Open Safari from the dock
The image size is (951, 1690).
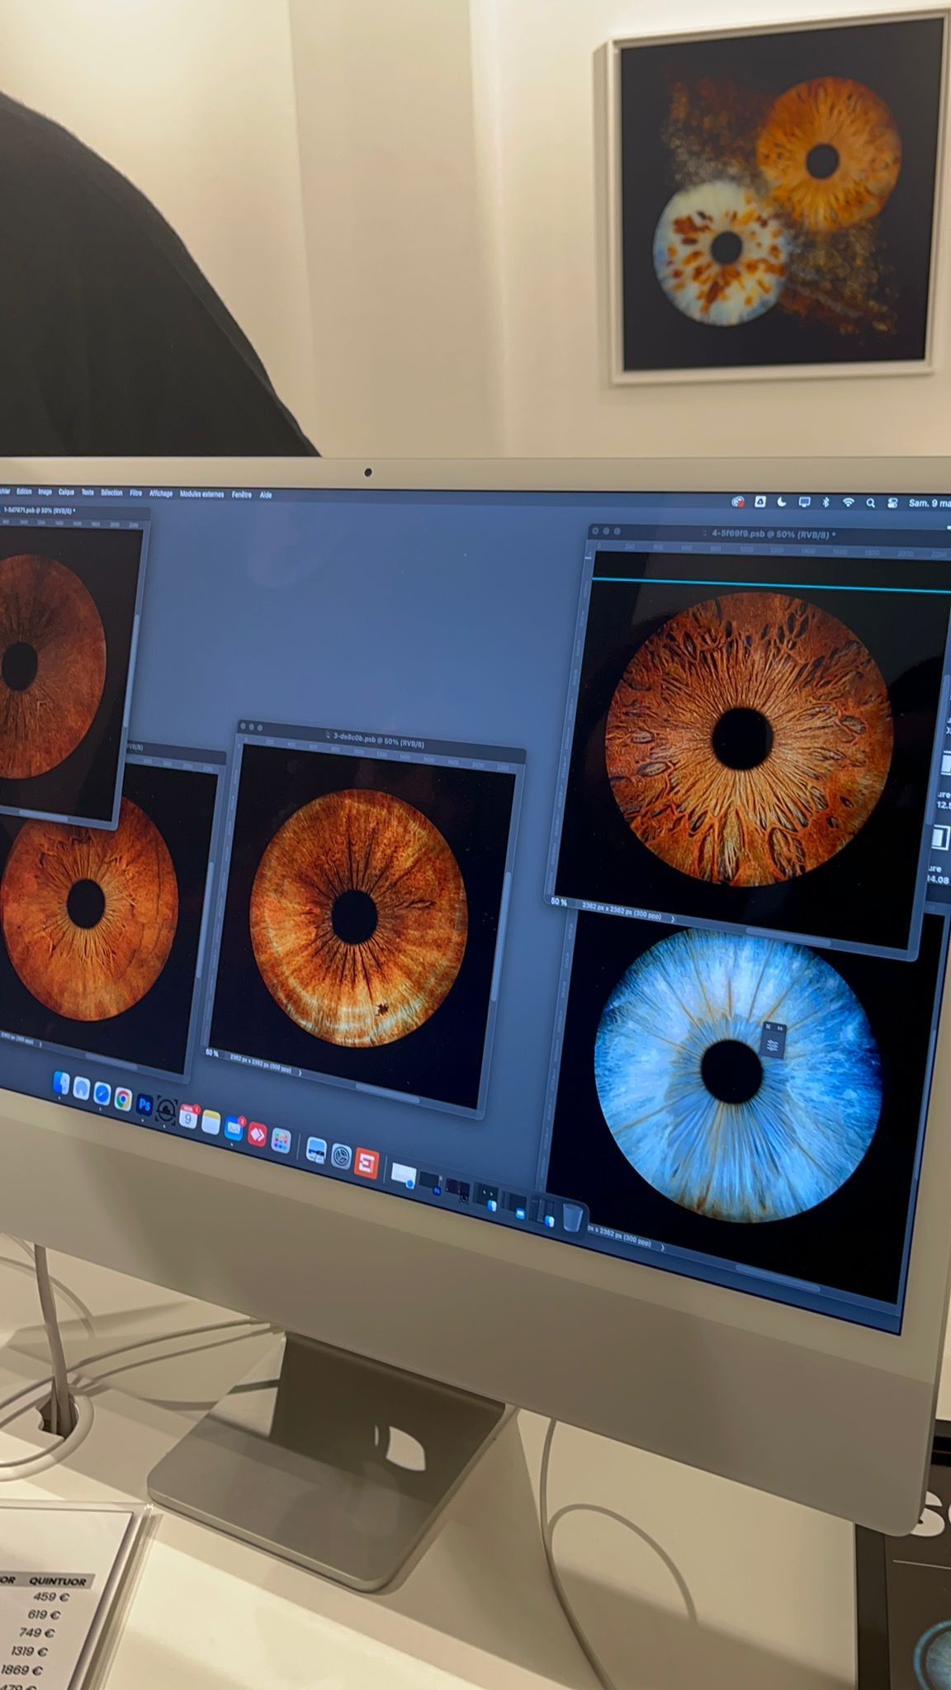tap(102, 1093)
